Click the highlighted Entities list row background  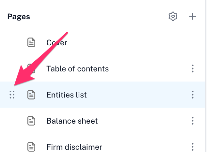tap(103, 95)
